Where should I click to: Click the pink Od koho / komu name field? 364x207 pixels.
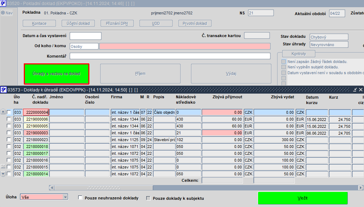185,46
